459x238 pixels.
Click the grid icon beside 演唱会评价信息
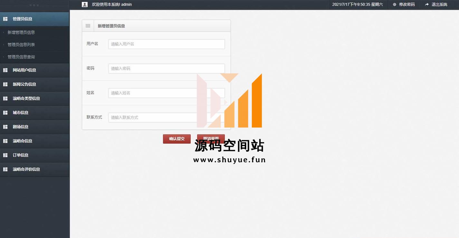pos(5,169)
